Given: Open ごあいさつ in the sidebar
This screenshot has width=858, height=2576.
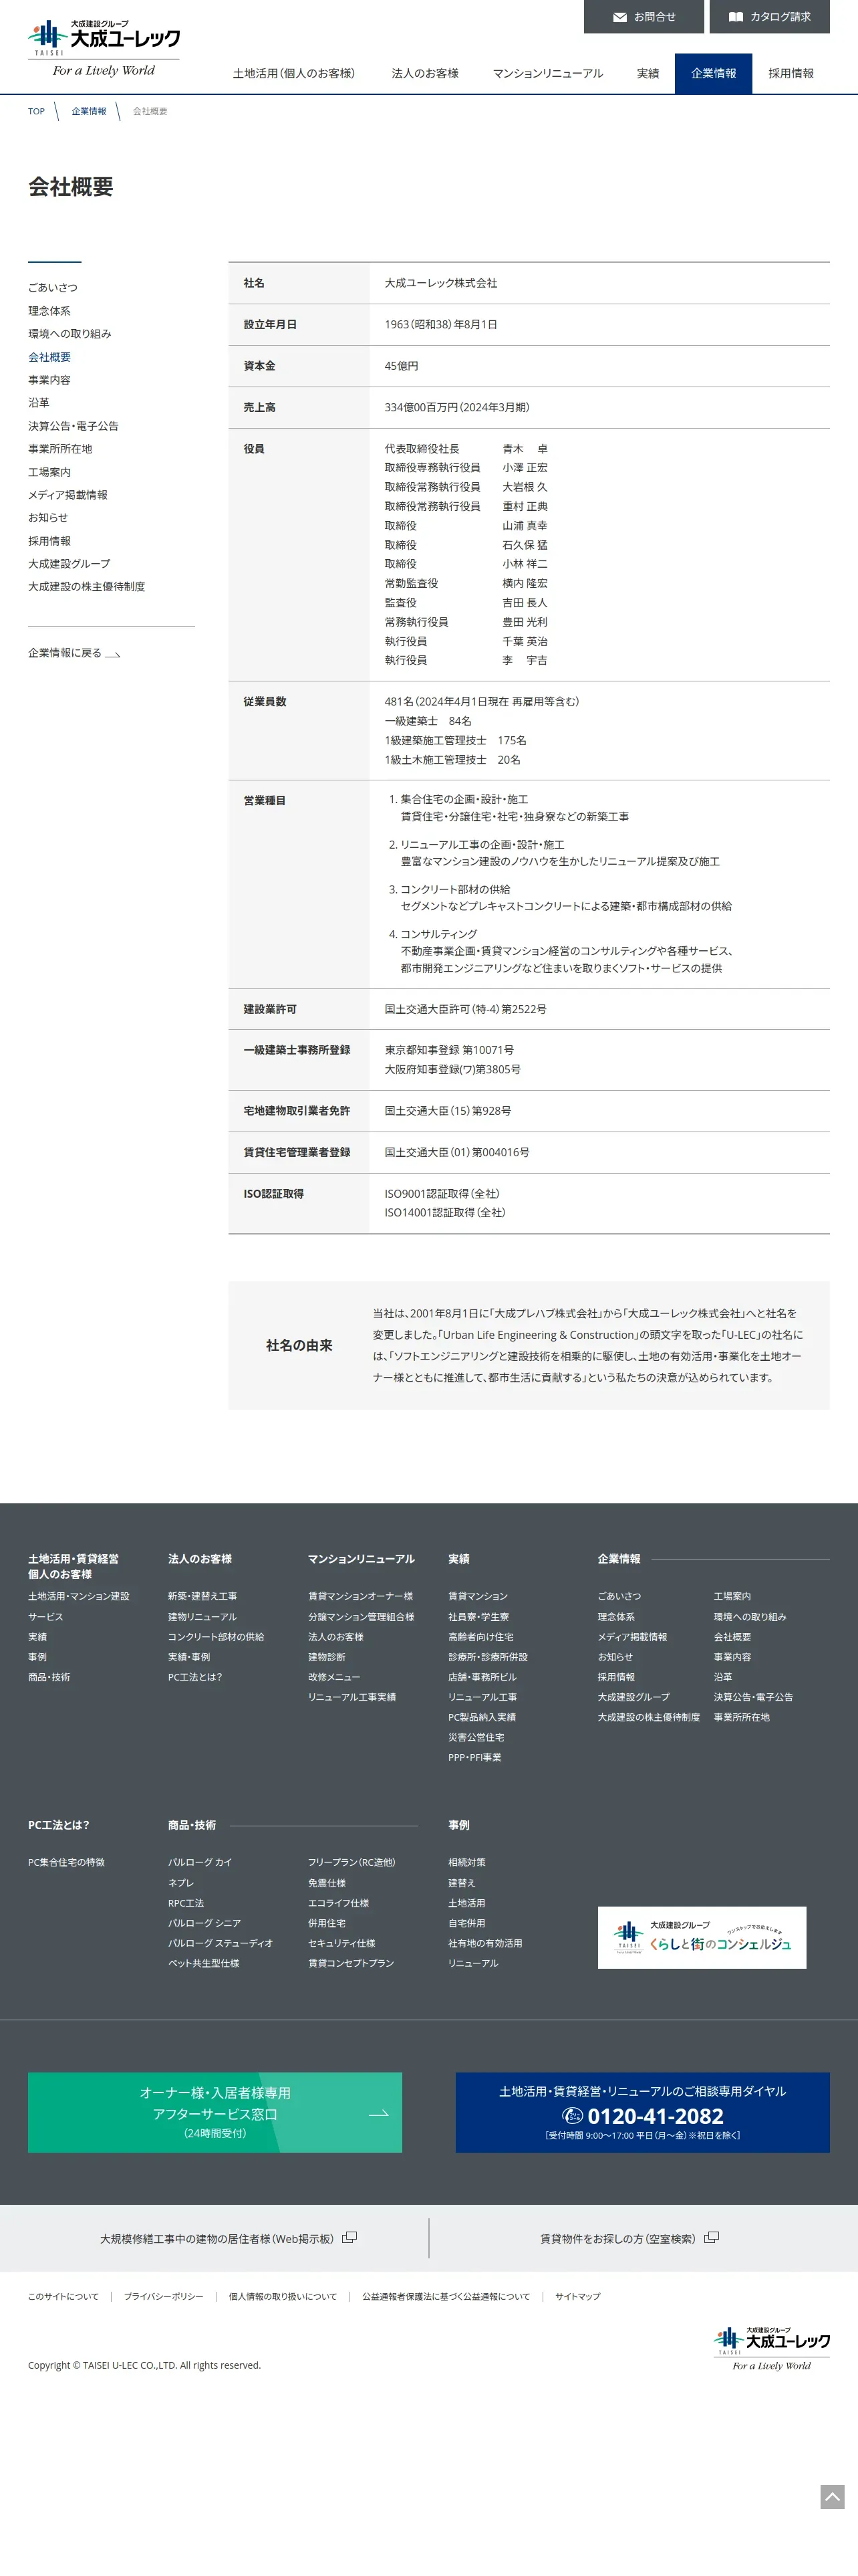Looking at the screenshot, I should tap(53, 288).
